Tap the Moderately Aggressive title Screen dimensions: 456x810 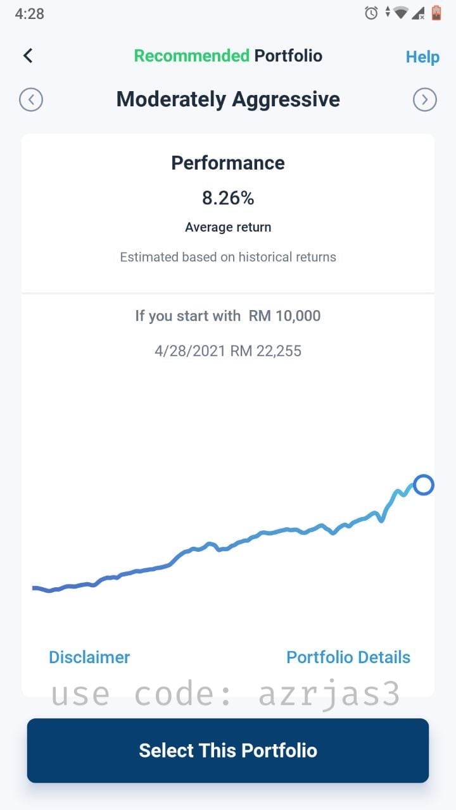pos(228,99)
